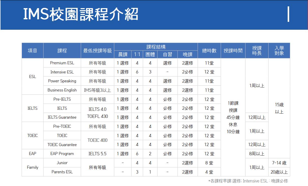
Task: Select the Business English course cell
Action: click(x=62, y=90)
